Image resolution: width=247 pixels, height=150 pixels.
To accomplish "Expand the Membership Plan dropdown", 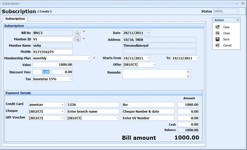I will click(89, 58).
